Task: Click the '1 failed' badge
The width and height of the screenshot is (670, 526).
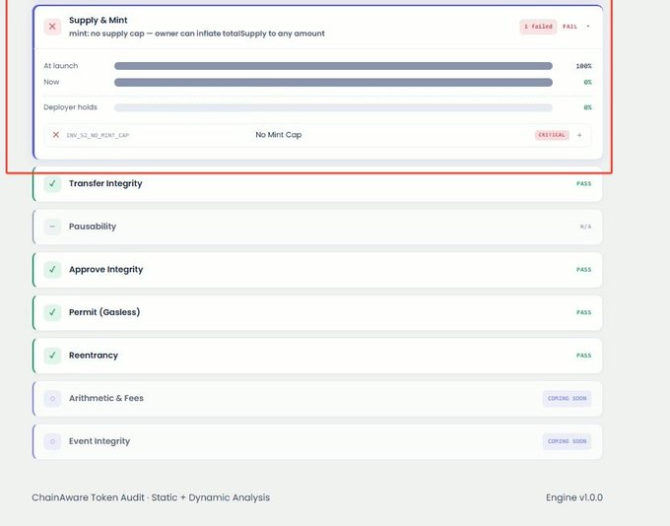Action: (538, 27)
